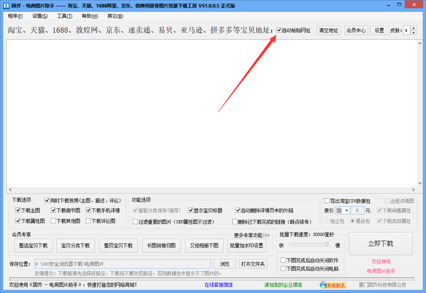Open 会员中心
The height and width of the screenshot is (293, 426).
tap(356, 30)
